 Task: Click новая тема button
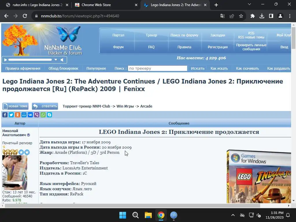[x=16, y=106]
